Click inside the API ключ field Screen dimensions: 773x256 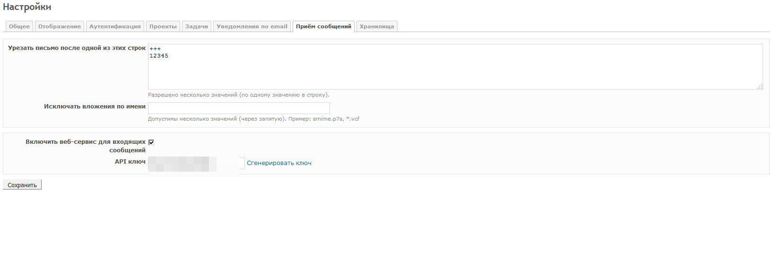196,163
